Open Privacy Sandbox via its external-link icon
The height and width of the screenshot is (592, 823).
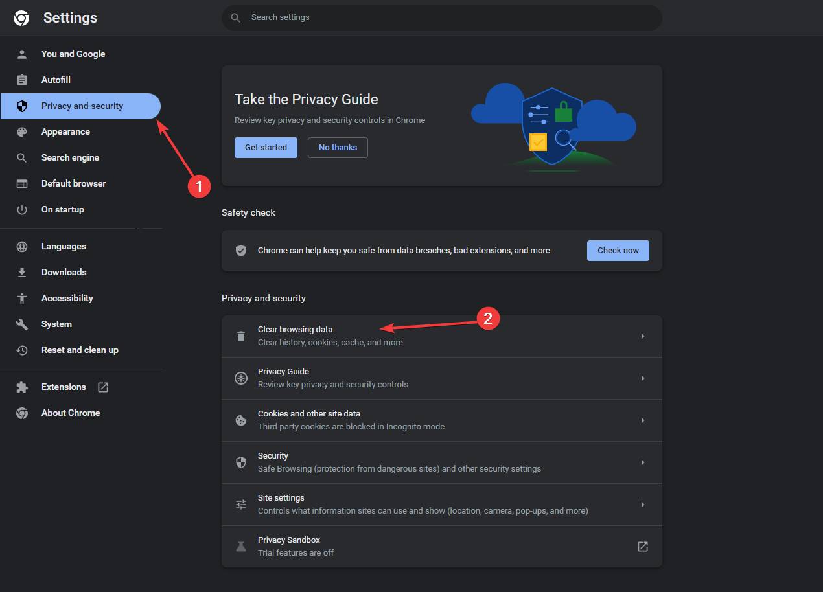tap(642, 546)
